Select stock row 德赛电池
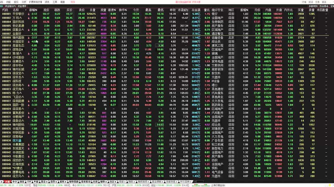334x187 pixels. [x=167, y=172]
